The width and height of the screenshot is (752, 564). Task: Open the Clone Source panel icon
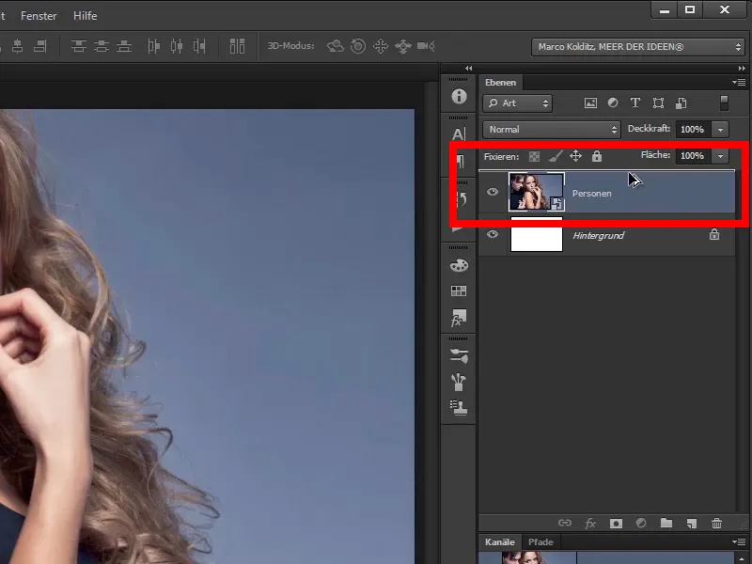click(459, 408)
